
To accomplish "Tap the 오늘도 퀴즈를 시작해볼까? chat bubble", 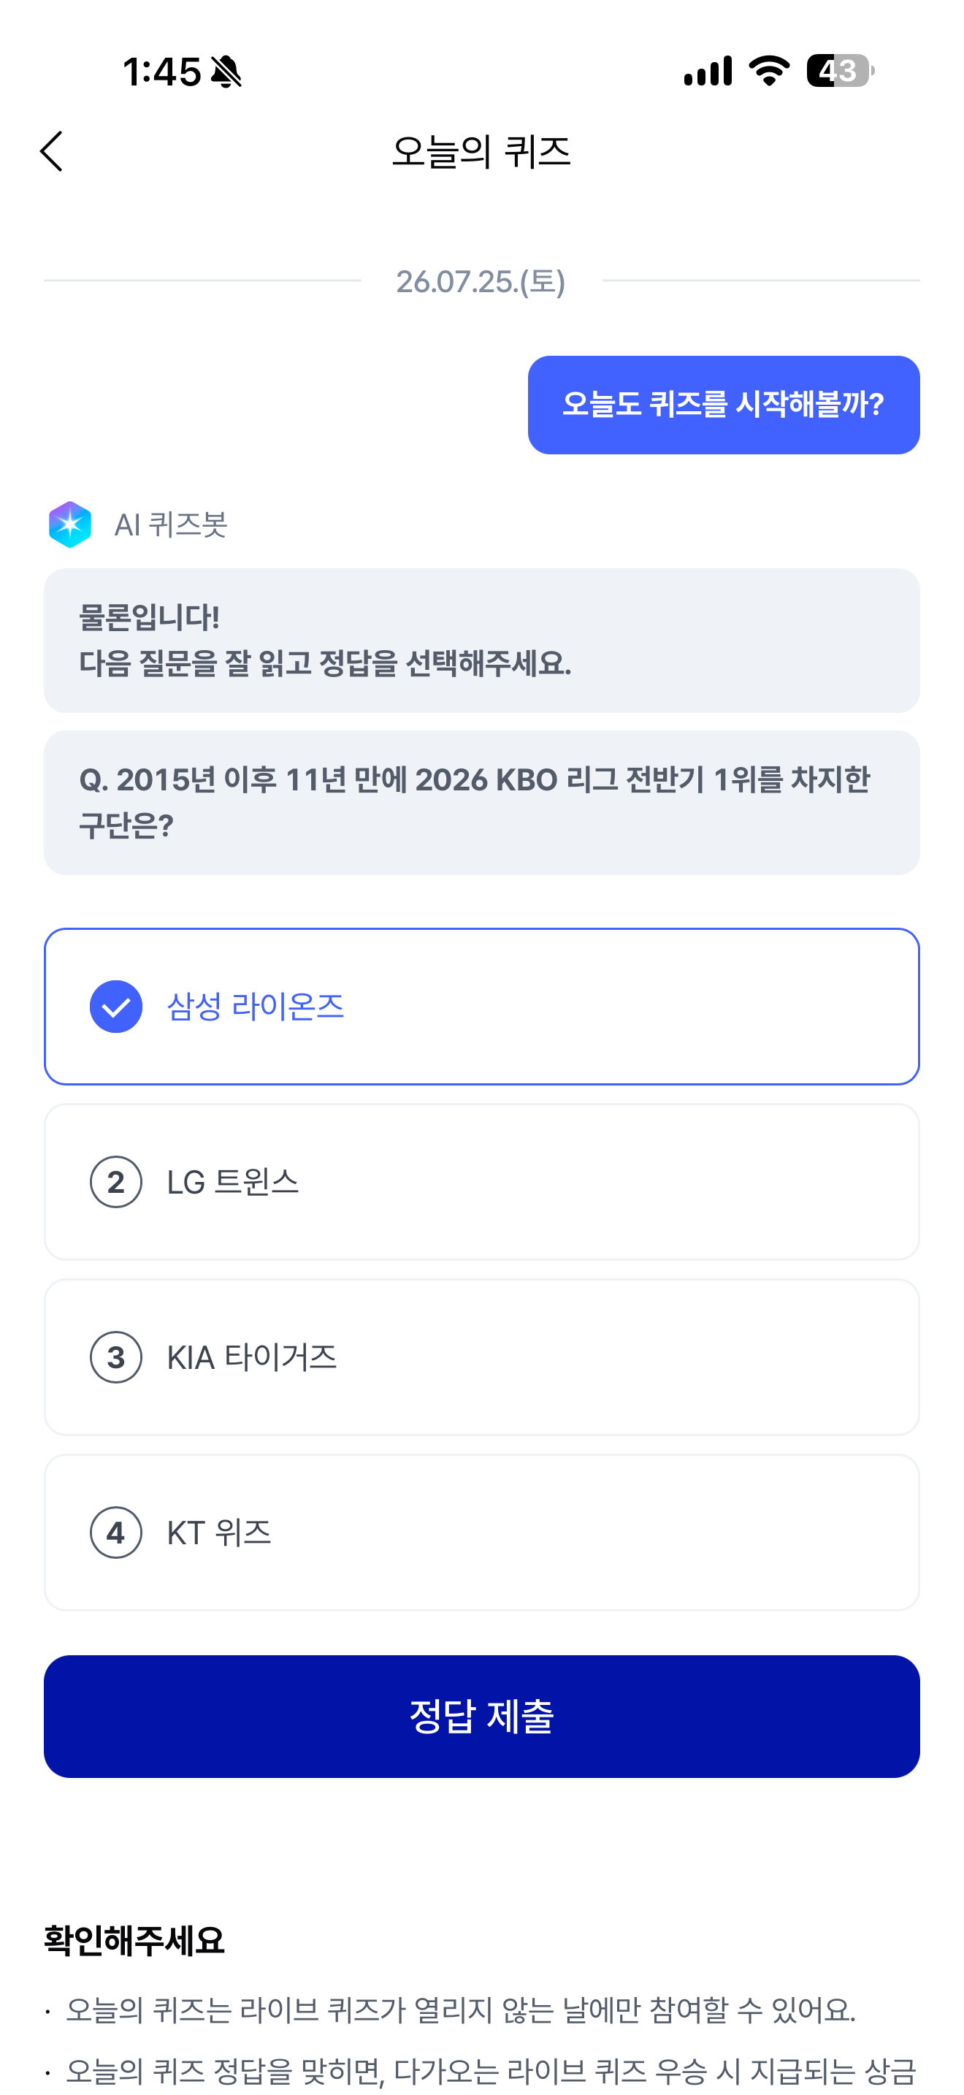I will point(724,405).
